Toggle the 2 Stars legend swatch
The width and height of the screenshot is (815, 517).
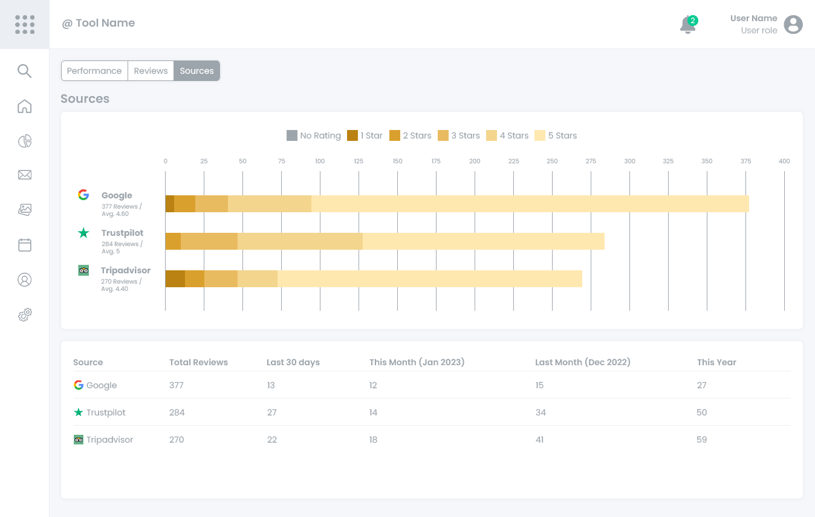(x=395, y=135)
